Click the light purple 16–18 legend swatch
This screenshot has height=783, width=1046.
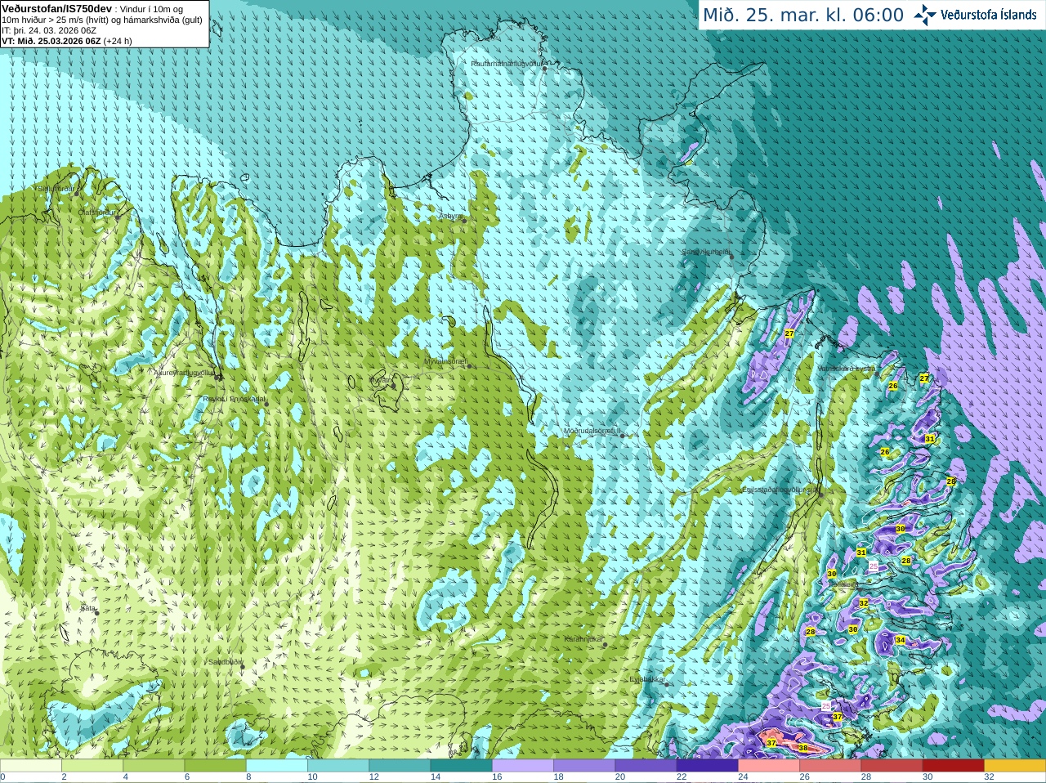point(523,766)
